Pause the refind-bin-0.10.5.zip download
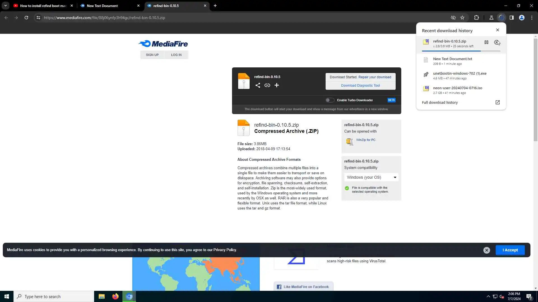Image resolution: width=538 pixels, height=302 pixels. 486,42
